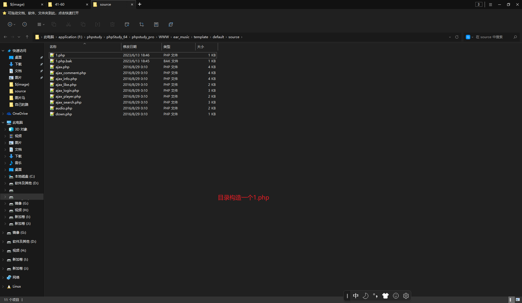
Task: Select the copy icon in the toolbar
Action: (x=54, y=24)
